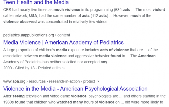Click the '1980s found that children who watched' line
This screenshot has height=107, width=169.
pyautogui.click(x=83, y=102)
